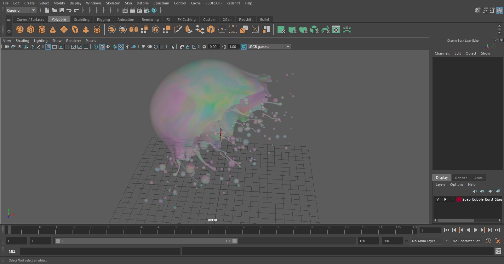The height and width of the screenshot is (264, 504).
Task: Toggle P playback of Soap_Bubble_Burst layer
Action: pyautogui.click(x=445, y=199)
